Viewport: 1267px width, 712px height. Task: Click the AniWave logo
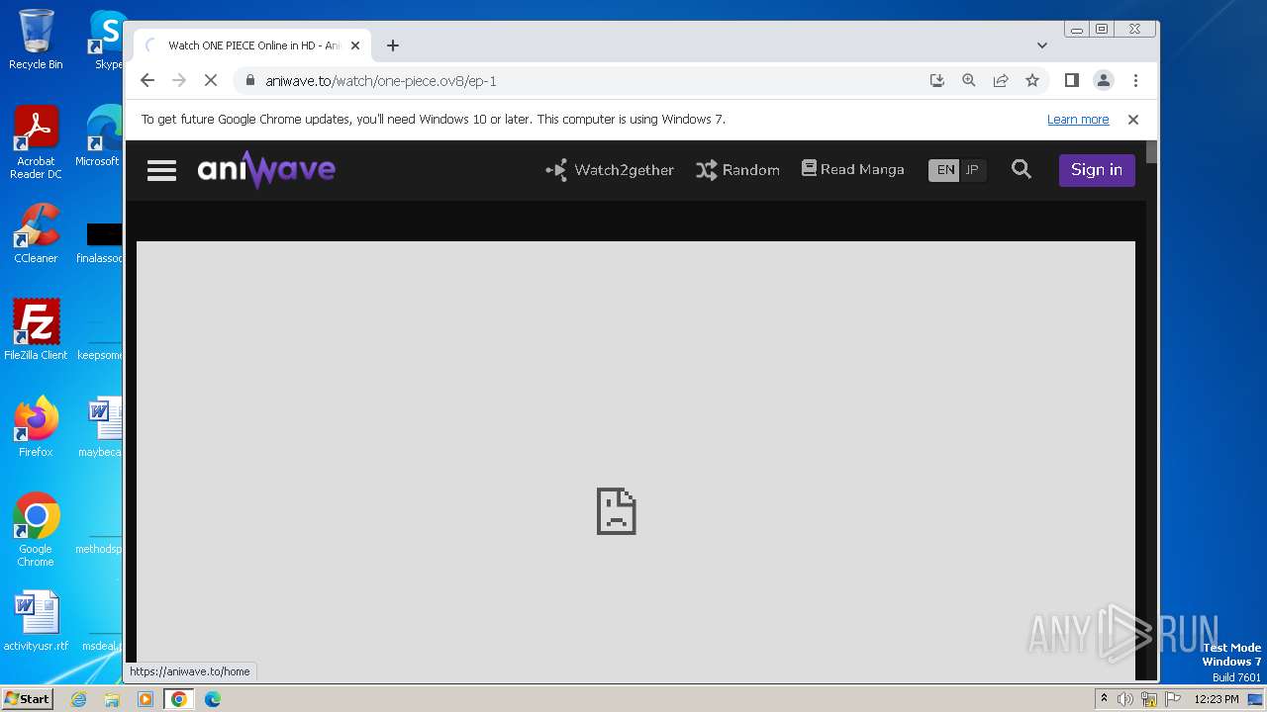pos(266,170)
